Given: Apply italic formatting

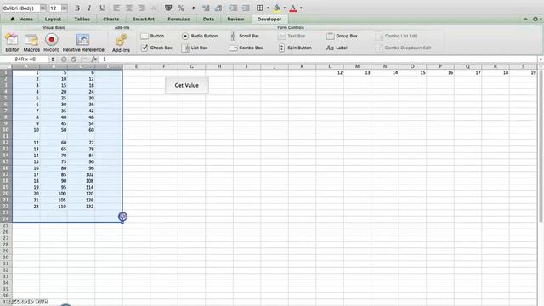Looking at the screenshot, I should (x=89, y=8).
